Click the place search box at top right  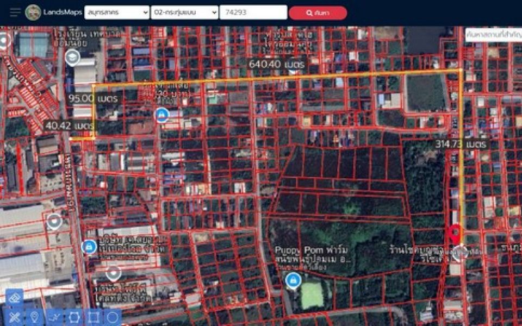(493, 34)
